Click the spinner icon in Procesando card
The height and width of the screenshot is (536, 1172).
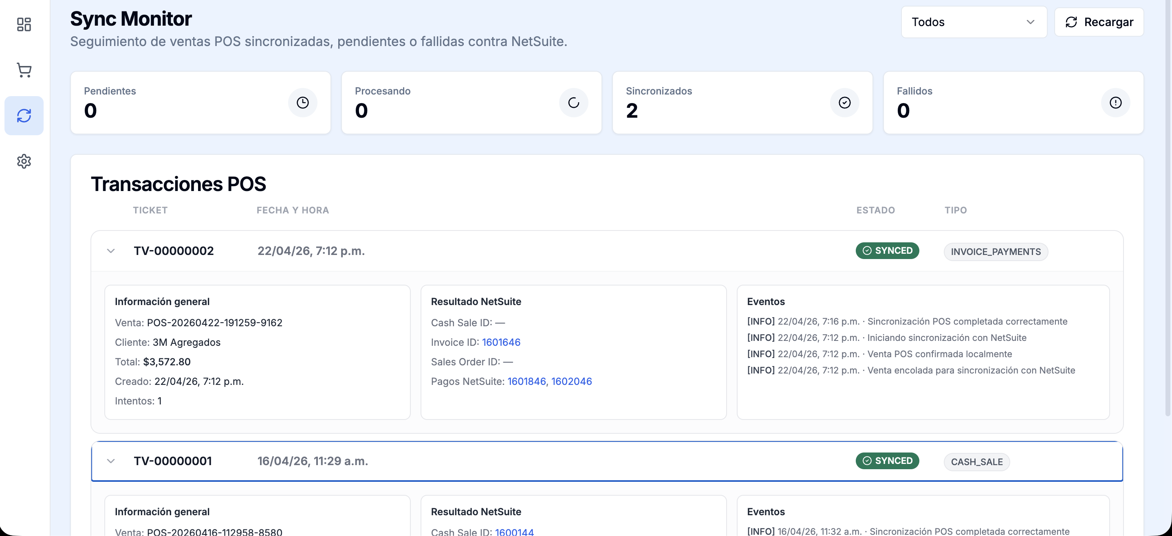573,102
